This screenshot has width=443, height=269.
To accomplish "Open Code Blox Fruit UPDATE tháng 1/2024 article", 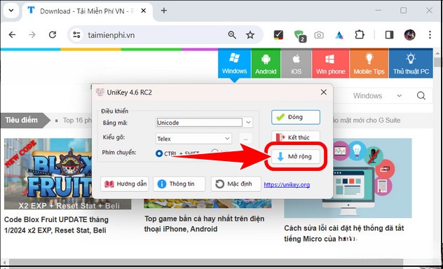I will point(56,225).
